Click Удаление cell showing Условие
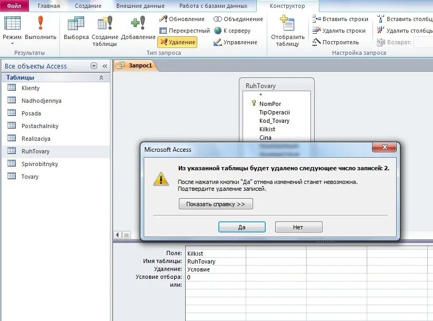 [216, 269]
